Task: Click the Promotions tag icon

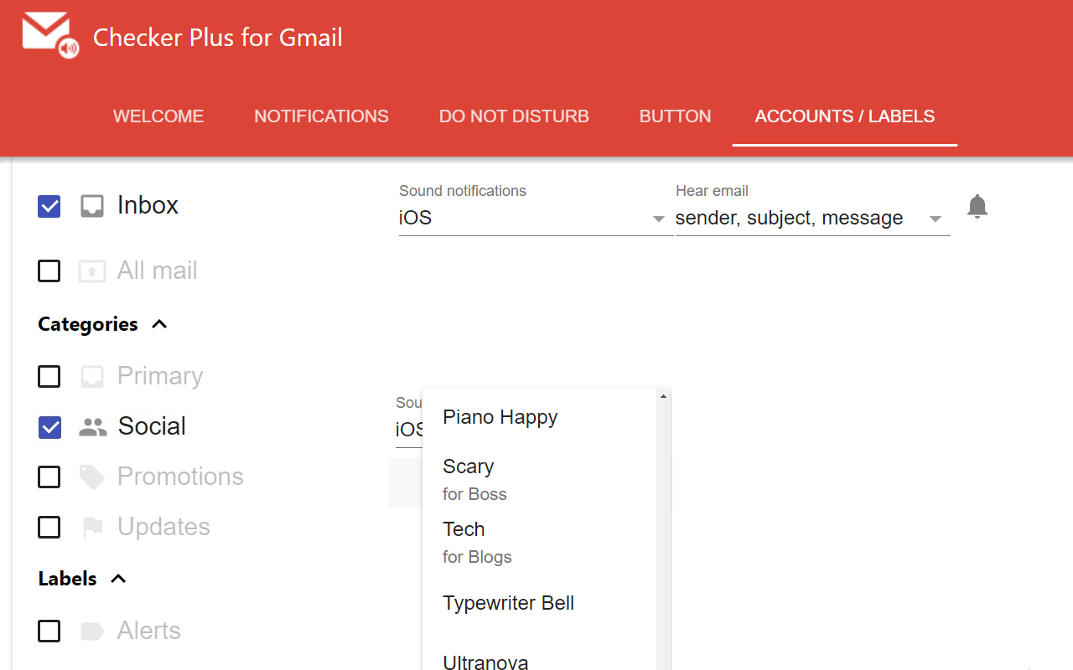Action: pos(92,477)
